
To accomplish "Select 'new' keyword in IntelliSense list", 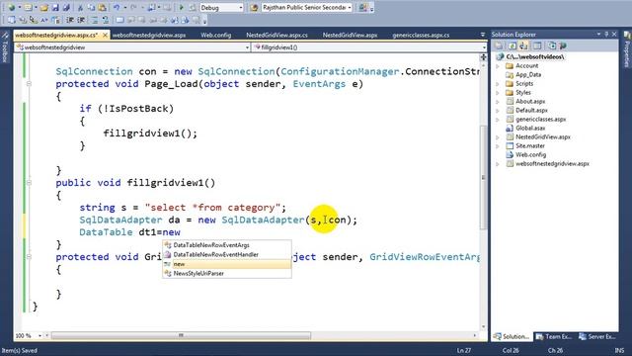I will [x=227, y=264].
